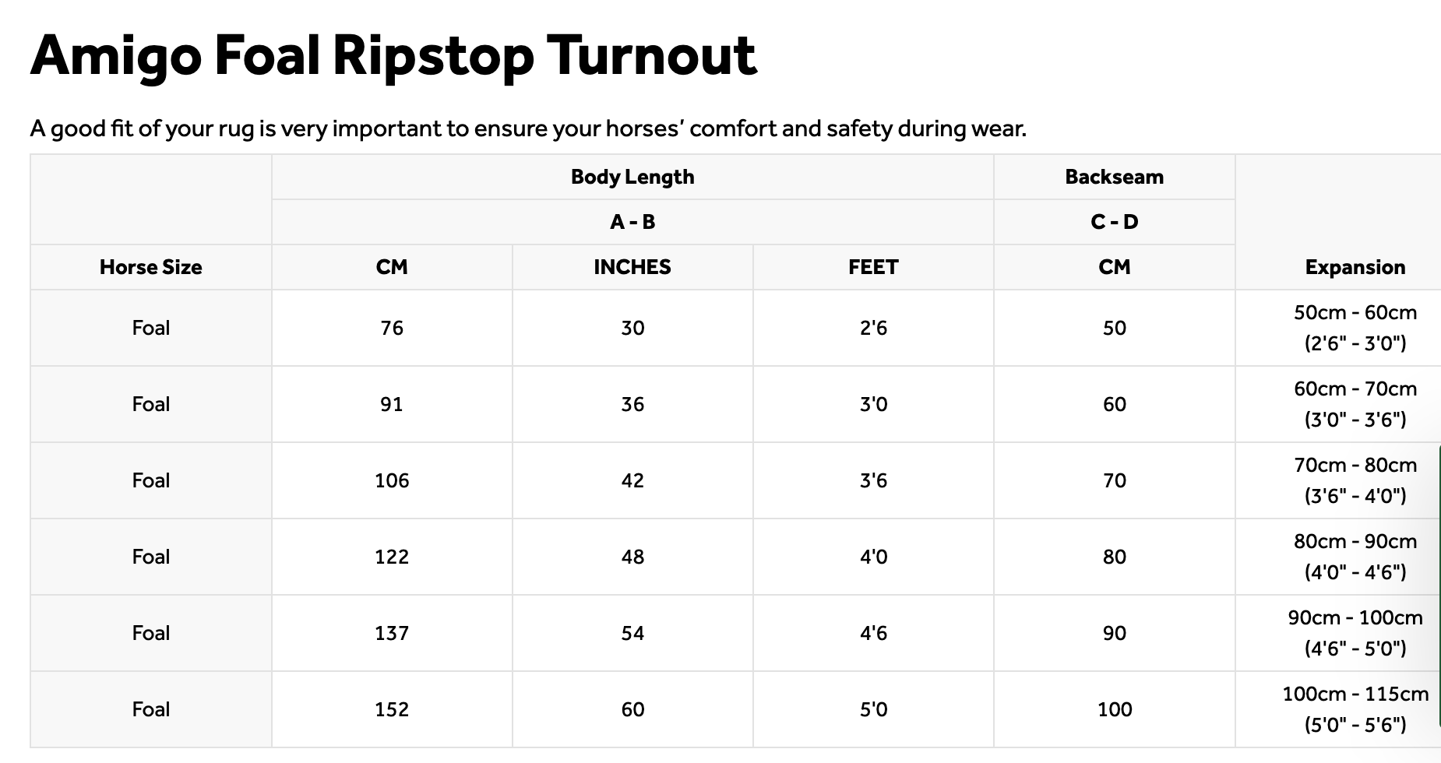1441x763 pixels.
Task: Click the A - B subheader cell
Action: (x=632, y=222)
